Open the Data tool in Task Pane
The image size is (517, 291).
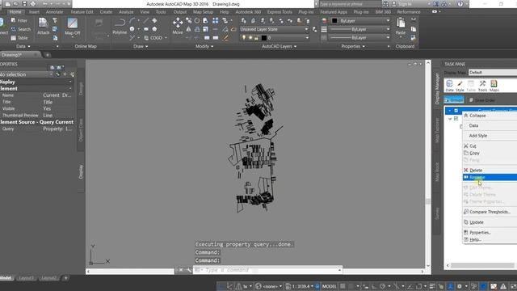coord(449,86)
